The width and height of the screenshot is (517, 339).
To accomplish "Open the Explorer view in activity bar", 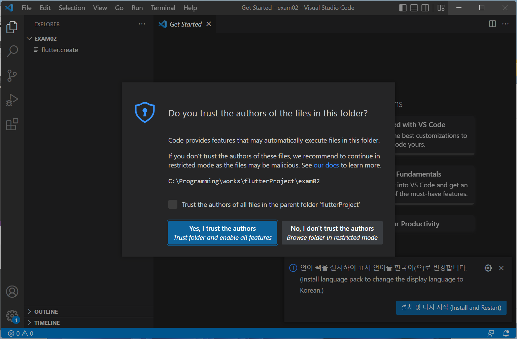I will click(12, 27).
